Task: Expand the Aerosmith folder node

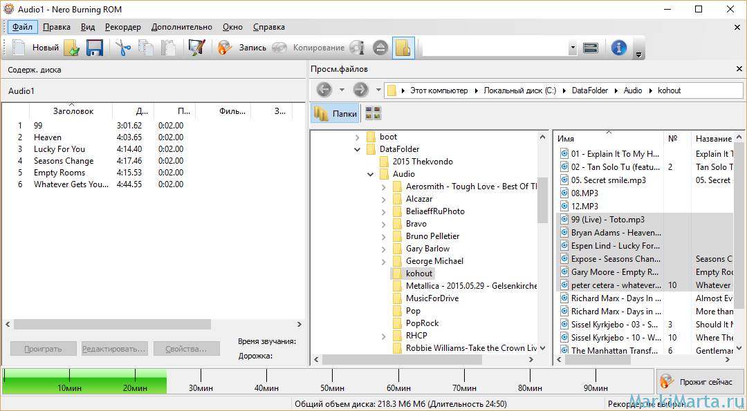Action: pos(383,187)
